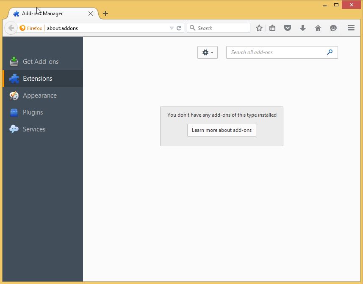The image size is (363, 284).
Task: Open the Get Add-ons panel
Action: (40, 61)
